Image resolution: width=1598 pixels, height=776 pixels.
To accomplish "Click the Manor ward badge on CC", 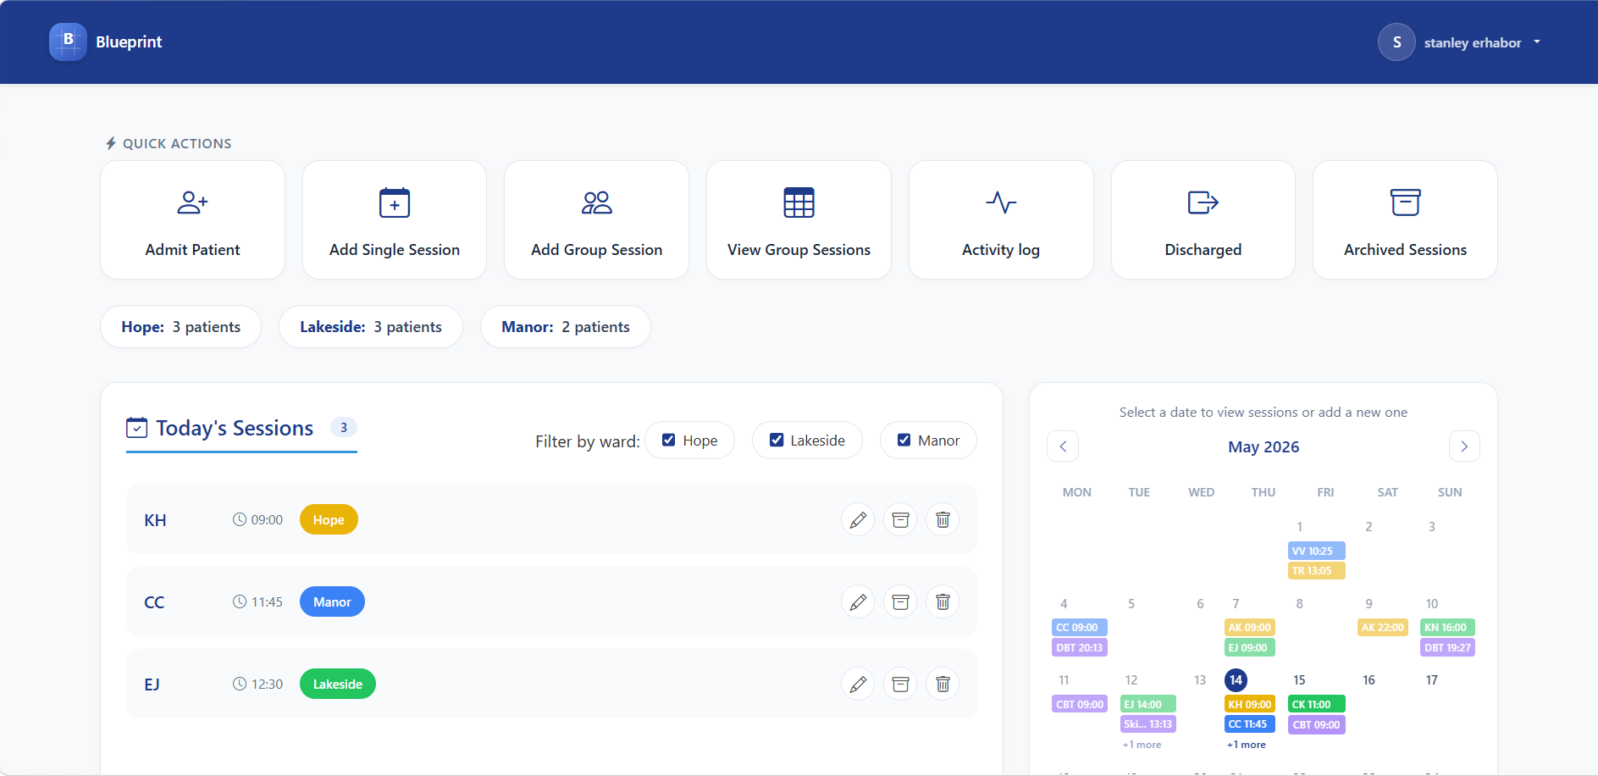I will [332, 602].
